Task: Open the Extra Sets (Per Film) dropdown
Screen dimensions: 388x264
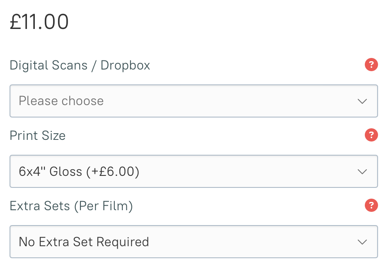Action: (x=194, y=242)
